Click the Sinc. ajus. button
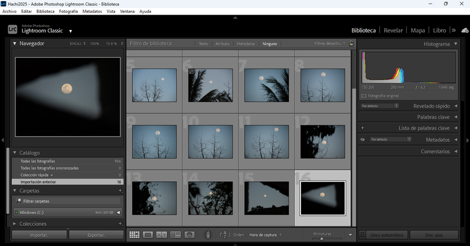Viewport: 470px width, 246px height. coord(434,235)
